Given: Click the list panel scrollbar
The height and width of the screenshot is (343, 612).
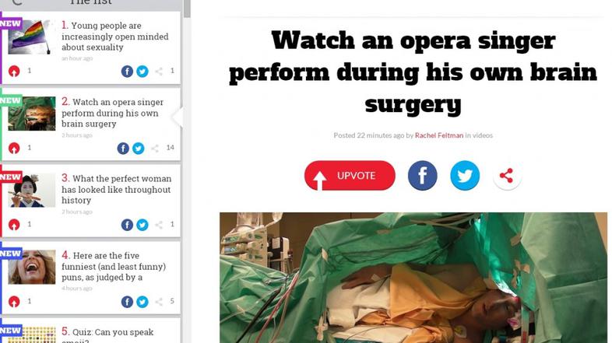Looking at the screenshot, I should click(x=187, y=9).
